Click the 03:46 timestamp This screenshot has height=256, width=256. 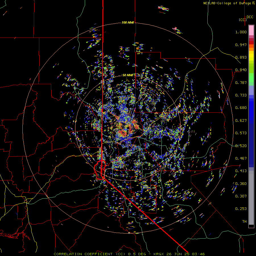tap(198, 254)
